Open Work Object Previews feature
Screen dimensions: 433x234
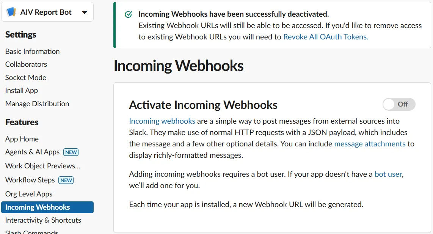tap(43, 166)
